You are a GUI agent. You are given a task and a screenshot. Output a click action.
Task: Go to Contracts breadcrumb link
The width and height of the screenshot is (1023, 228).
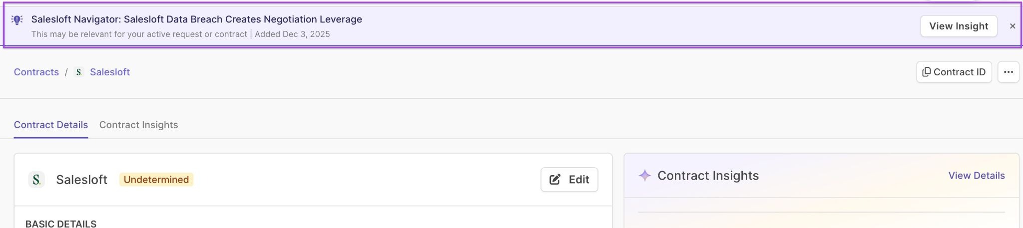pyautogui.click(x=36, y=72)
